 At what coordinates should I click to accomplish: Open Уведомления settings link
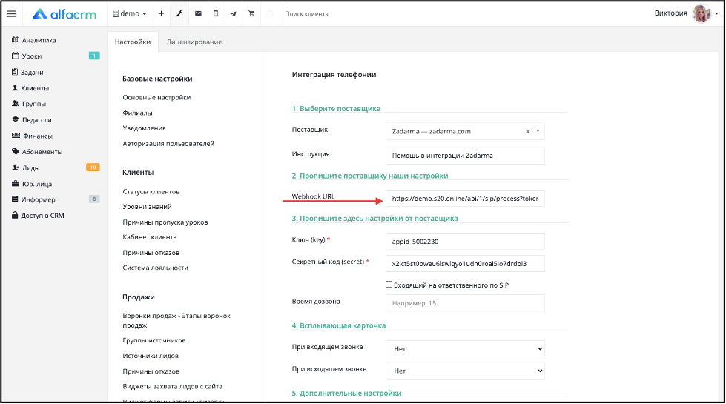coord(144,128)
